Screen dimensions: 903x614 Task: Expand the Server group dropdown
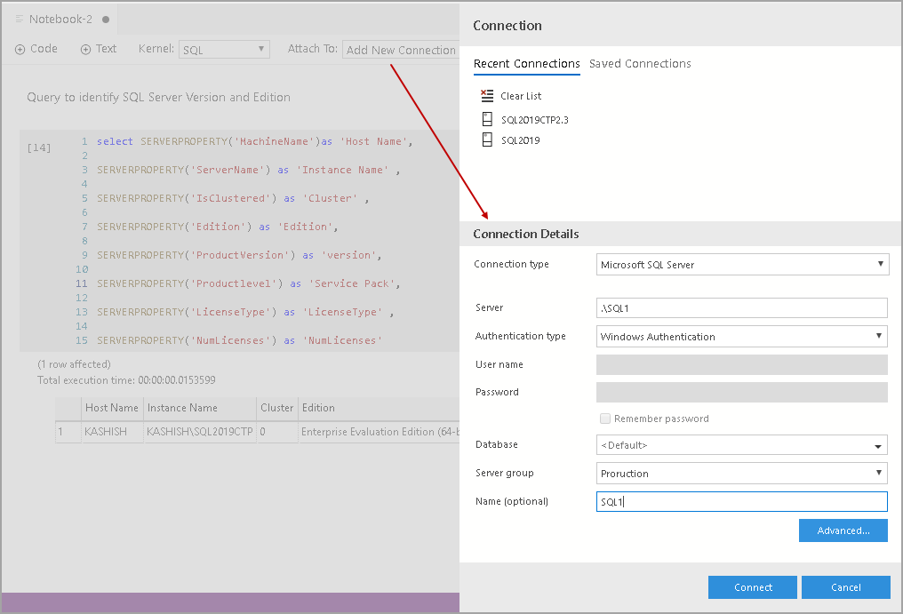click(x=742, y=474)
